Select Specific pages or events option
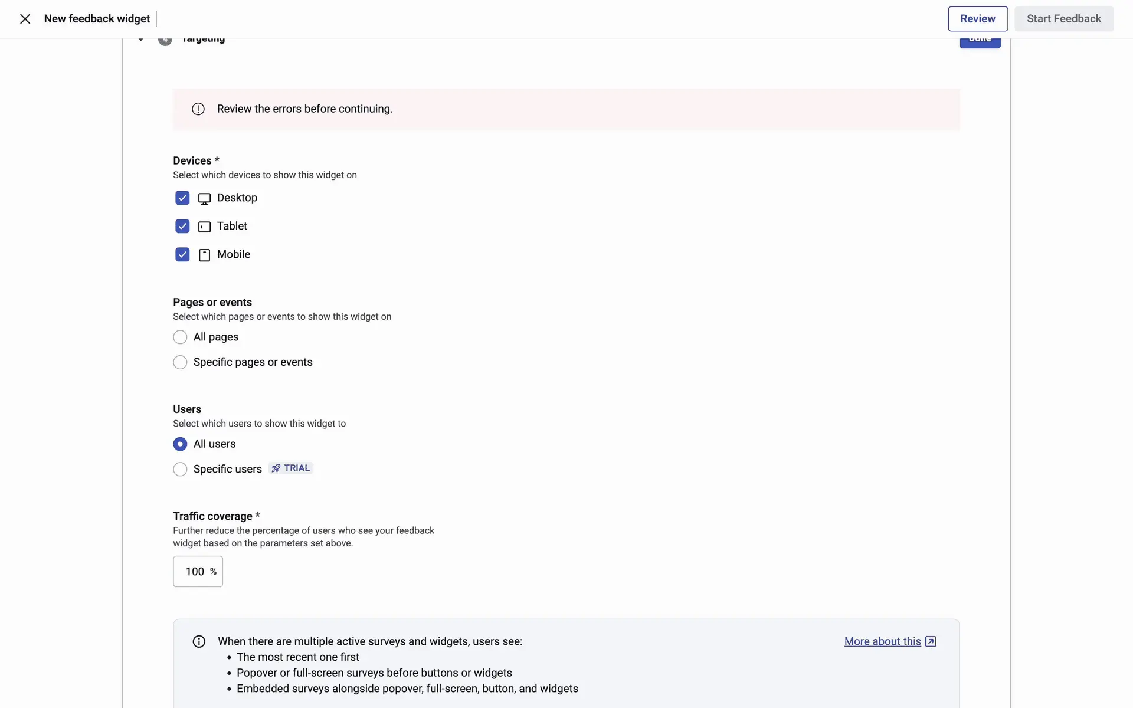 coord(180,362)
